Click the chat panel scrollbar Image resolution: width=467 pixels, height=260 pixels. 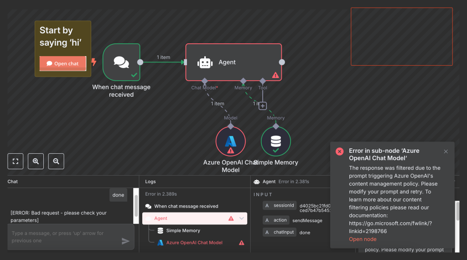point(136,206)
